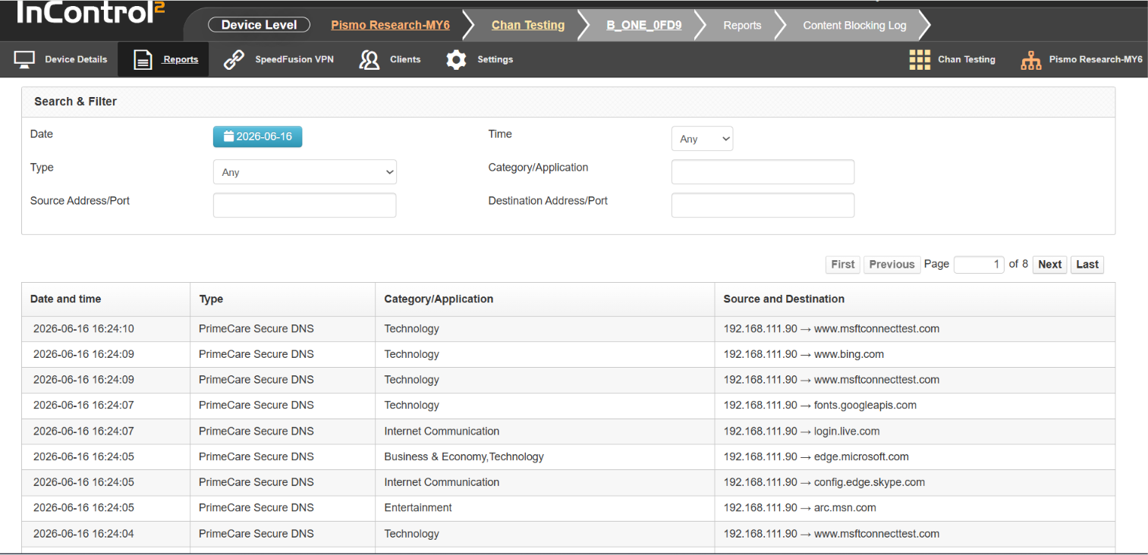Click the Settings gear icon
The image size is (1148, 555).
pyautogui.click(x=456, y=60)
